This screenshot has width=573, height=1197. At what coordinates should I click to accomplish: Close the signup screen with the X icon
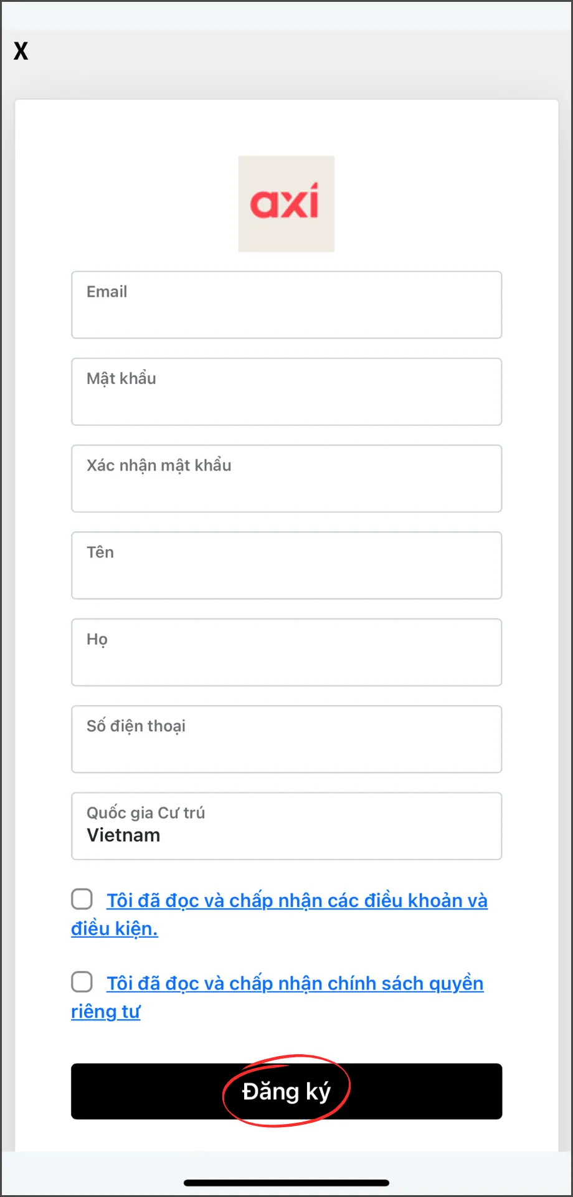[x=21, y=50]
